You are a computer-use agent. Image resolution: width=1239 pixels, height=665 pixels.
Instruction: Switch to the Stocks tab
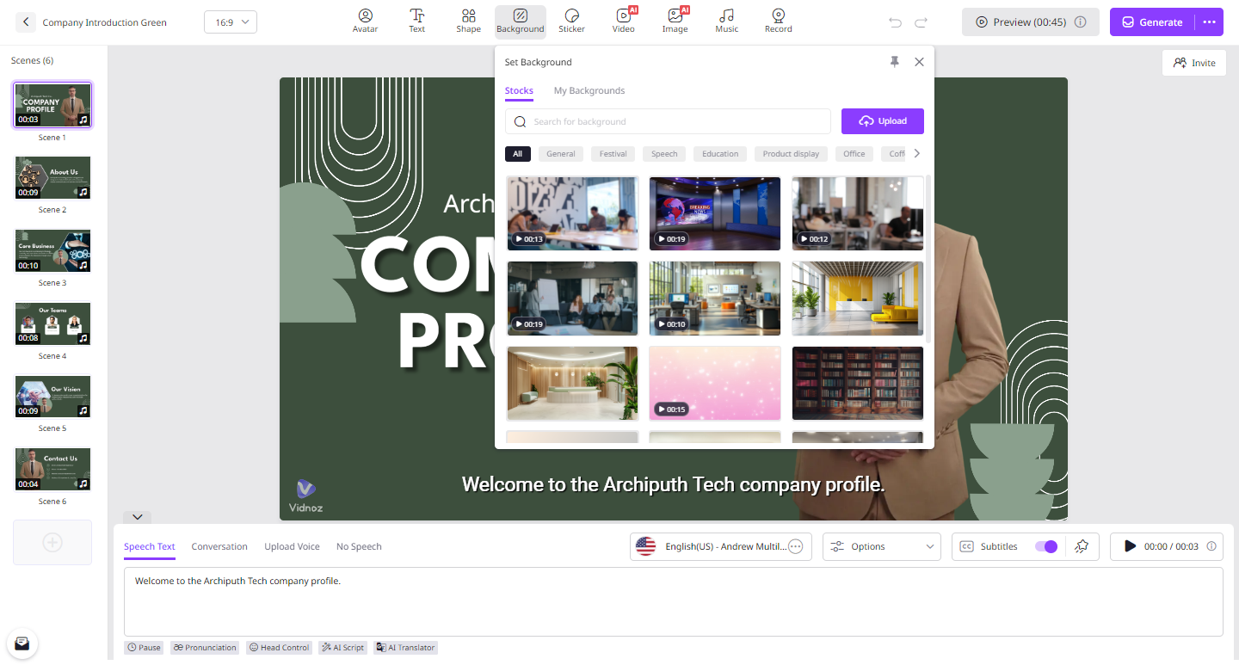pyautogui.click(x=519, y=90)
